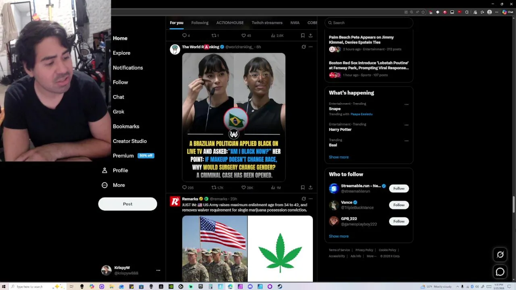Open Palm Beach Pete Jimmy Kimmel news story

click(369, 43)
